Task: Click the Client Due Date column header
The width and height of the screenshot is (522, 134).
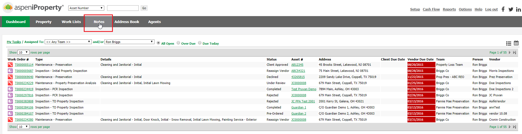Action: point(393,59)
